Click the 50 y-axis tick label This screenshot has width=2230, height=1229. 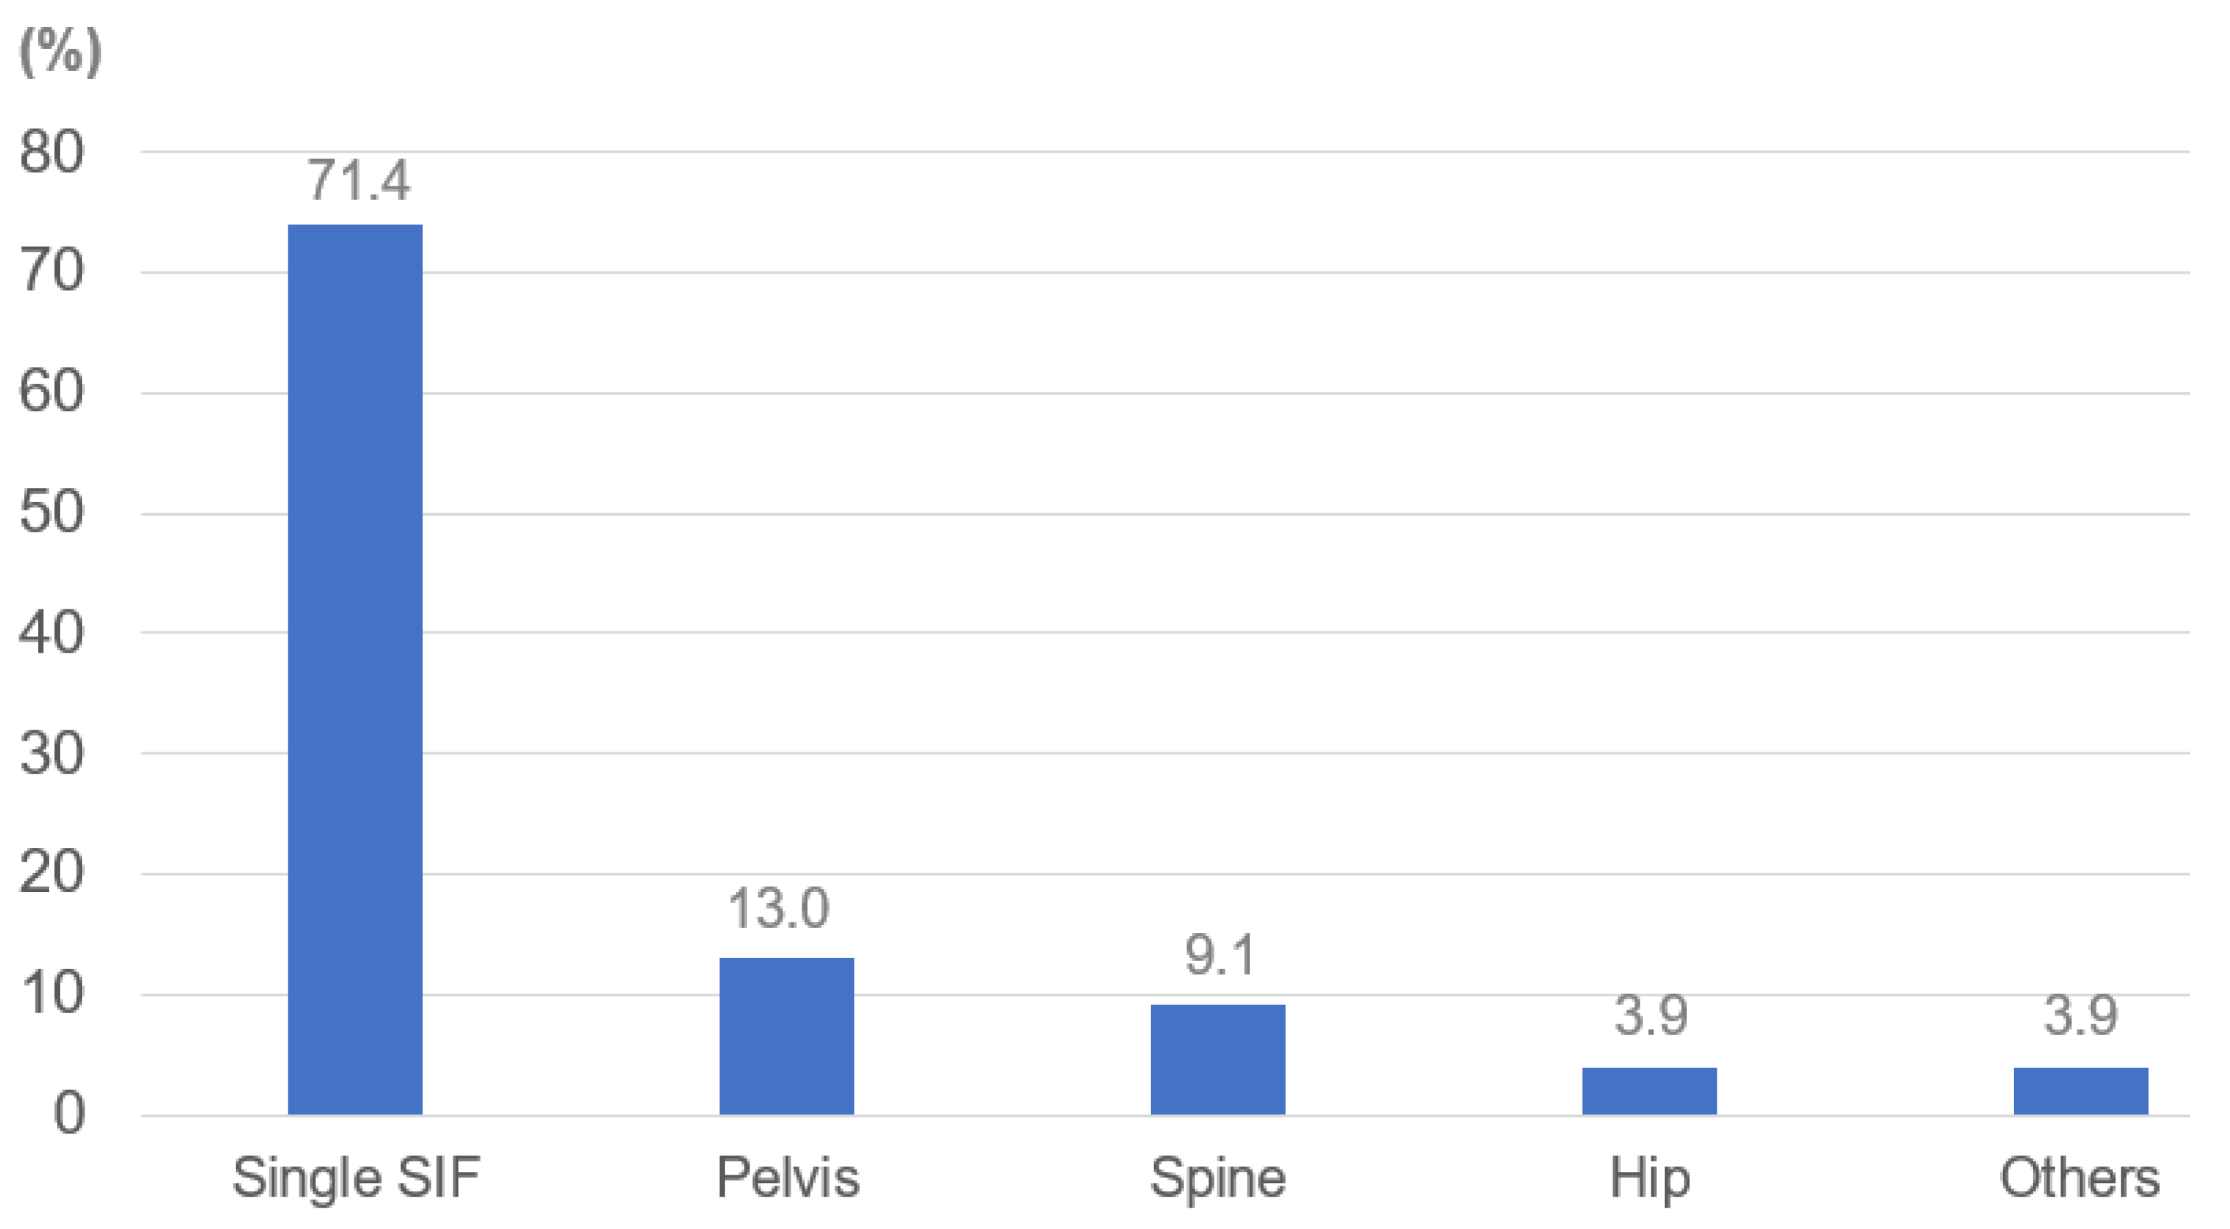(x=52, y=512)
